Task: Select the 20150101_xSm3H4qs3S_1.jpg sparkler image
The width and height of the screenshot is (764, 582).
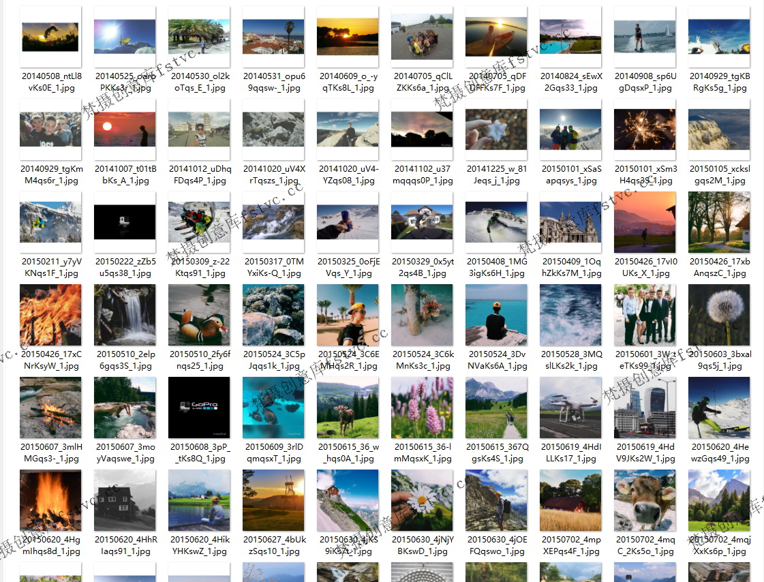Action: [645, 129]
